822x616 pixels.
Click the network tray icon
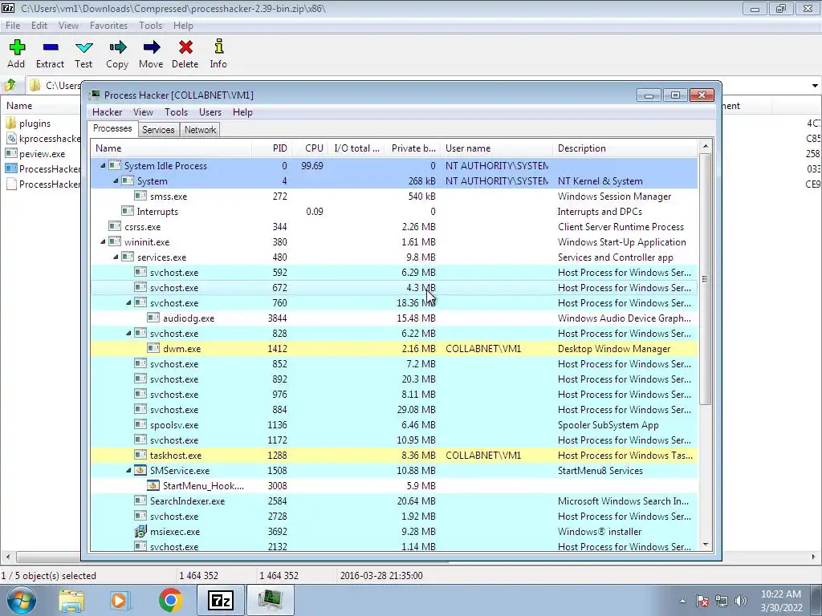722,601
